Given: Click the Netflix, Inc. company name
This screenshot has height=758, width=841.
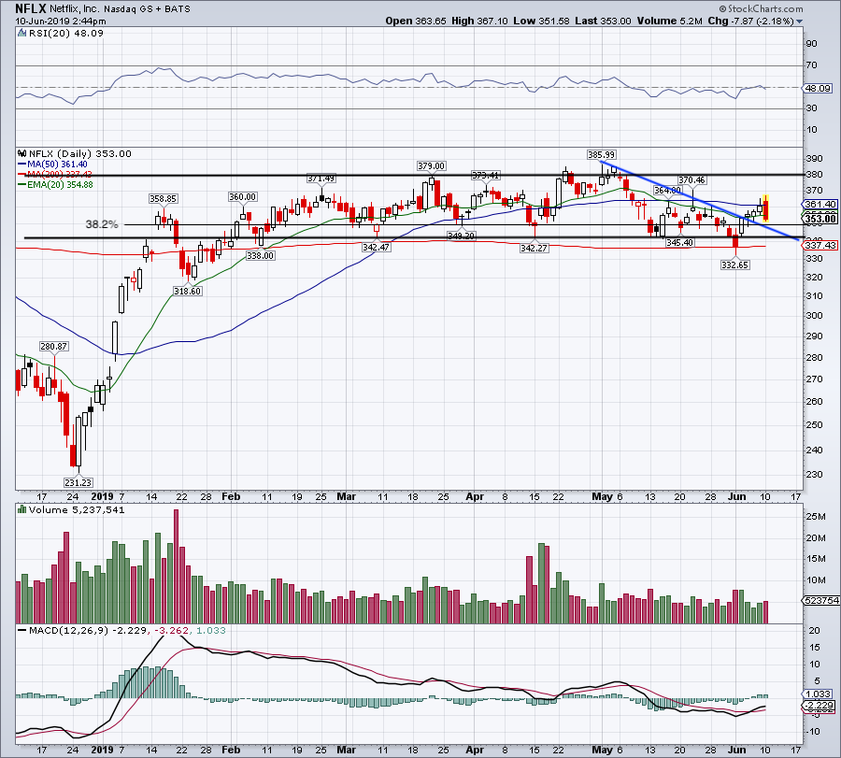Looking at the screenshot, I should pyautogui.click(x=75, y=9).
